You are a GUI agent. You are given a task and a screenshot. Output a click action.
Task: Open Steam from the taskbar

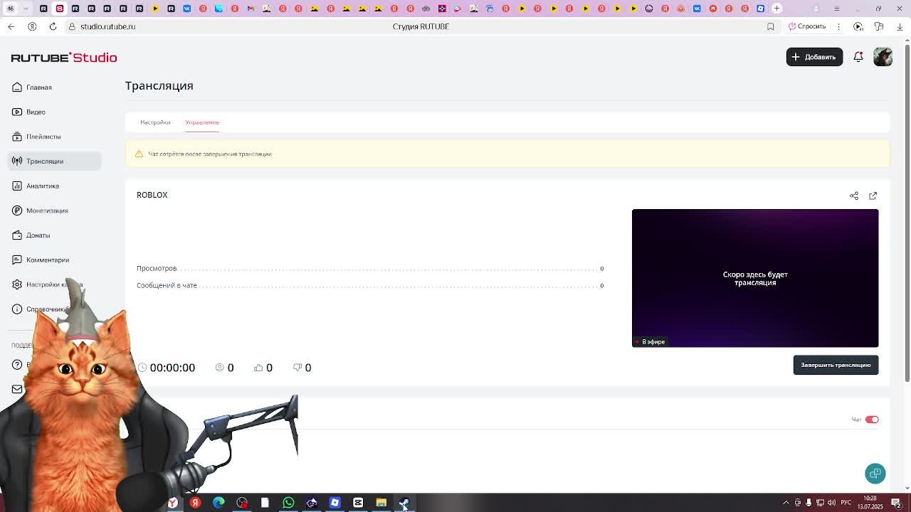[404, 503]
